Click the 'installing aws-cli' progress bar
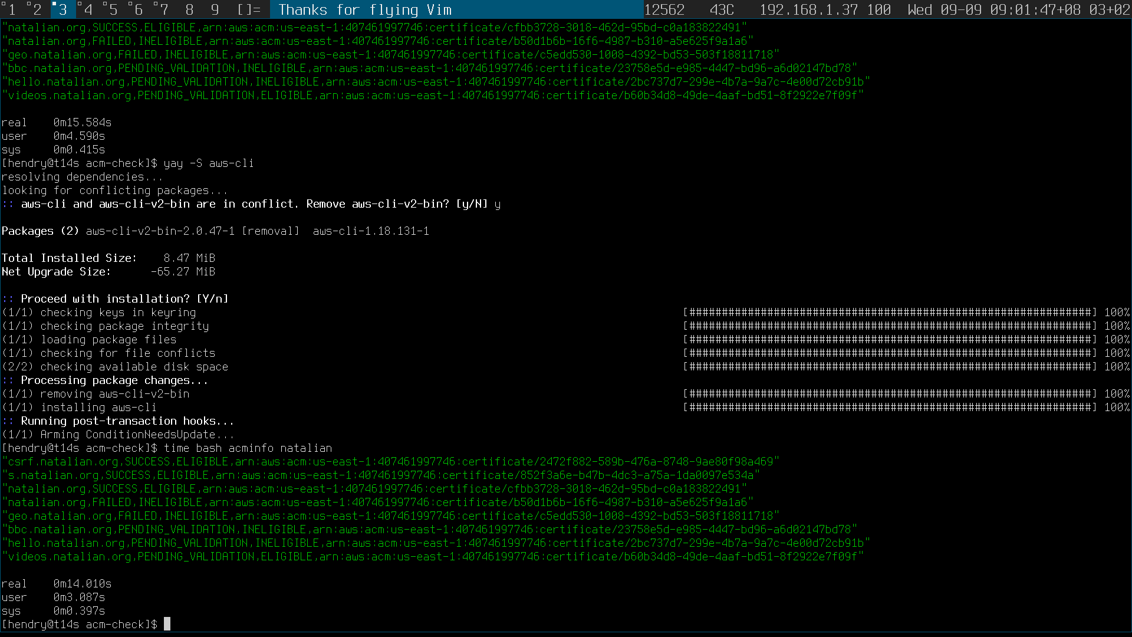The image size is (1132, 637). pyautogui.click(x=890, y=408)
